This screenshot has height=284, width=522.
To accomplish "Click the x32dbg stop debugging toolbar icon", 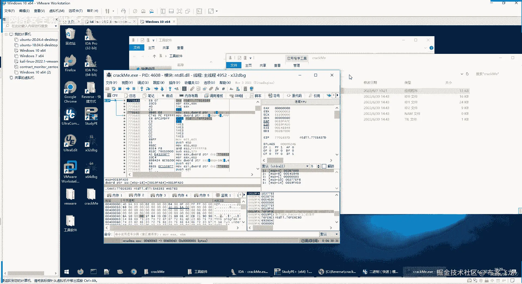I will pos(120,89).
